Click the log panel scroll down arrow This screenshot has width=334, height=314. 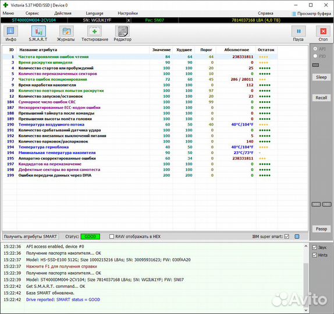[306, 310]
